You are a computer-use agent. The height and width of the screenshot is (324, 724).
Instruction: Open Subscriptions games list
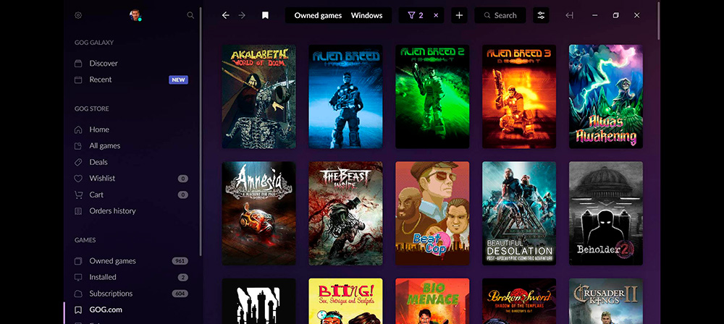pyautogui.click(x=111, y=294)
